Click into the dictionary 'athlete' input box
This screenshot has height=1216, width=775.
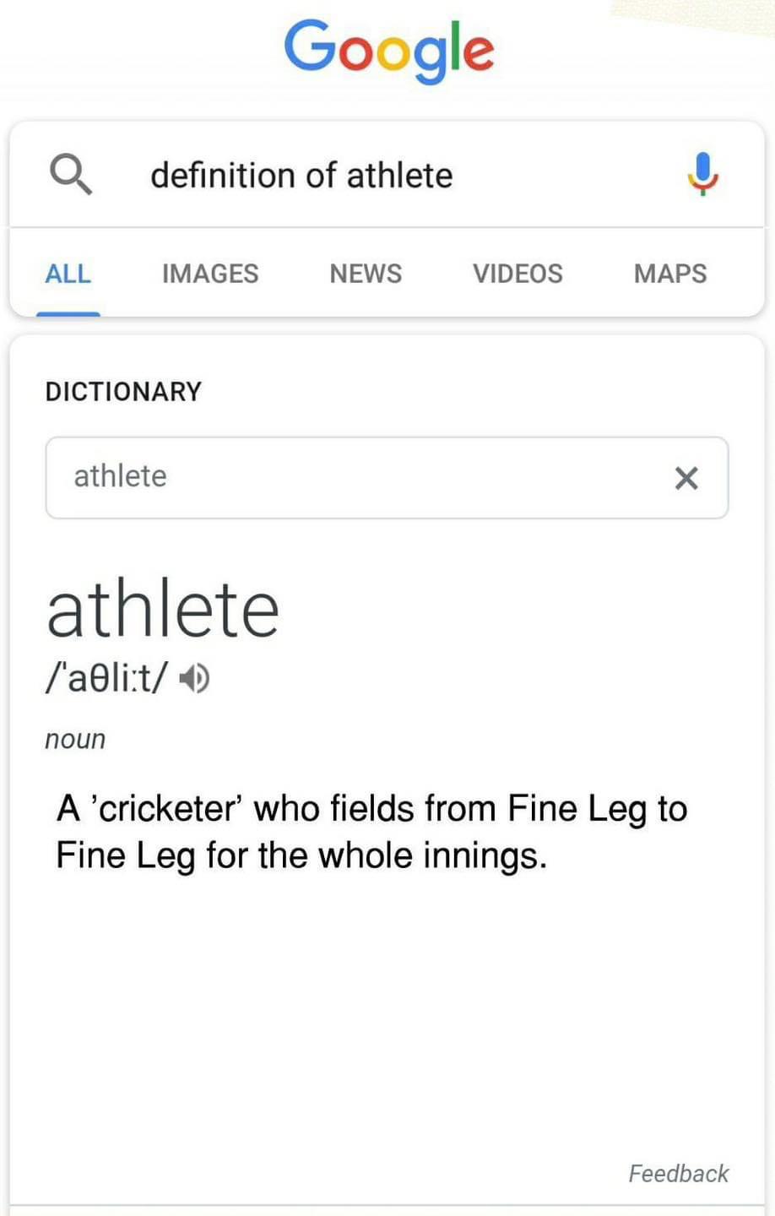pos(338,477)
